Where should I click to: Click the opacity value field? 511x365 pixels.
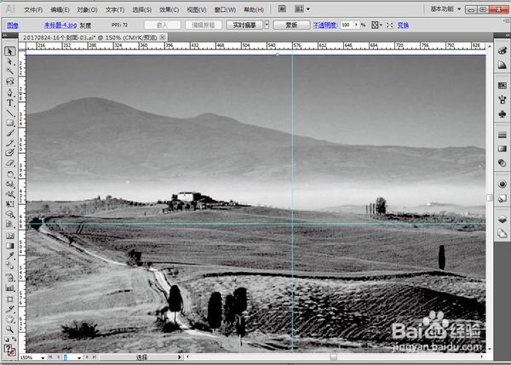coord(347,25)
